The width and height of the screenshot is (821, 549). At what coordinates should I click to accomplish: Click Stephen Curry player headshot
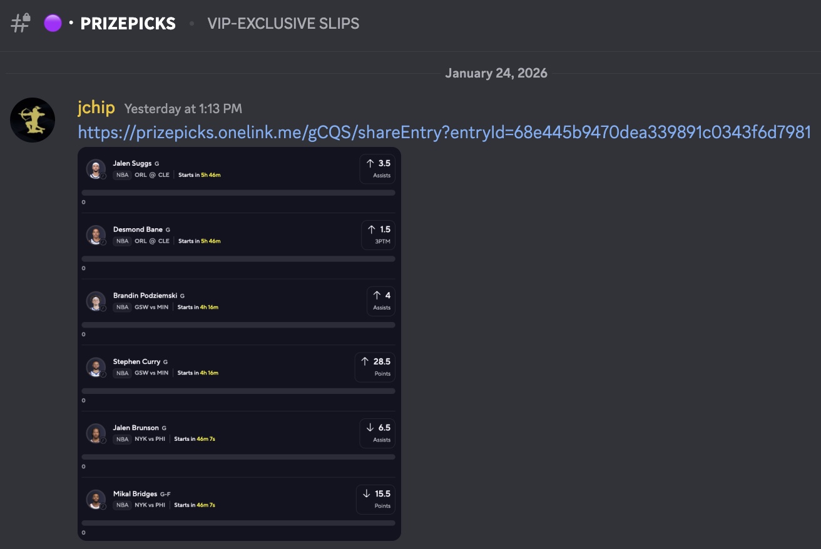tap(96, 367)
